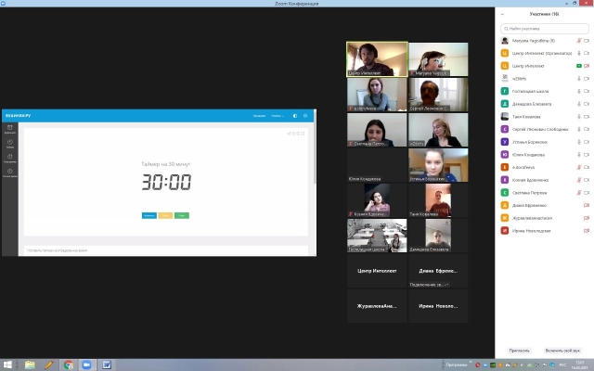Open File Explorer from the taskbar
The height and width of the screenshot is (371, 594).
tap(30, 365)
